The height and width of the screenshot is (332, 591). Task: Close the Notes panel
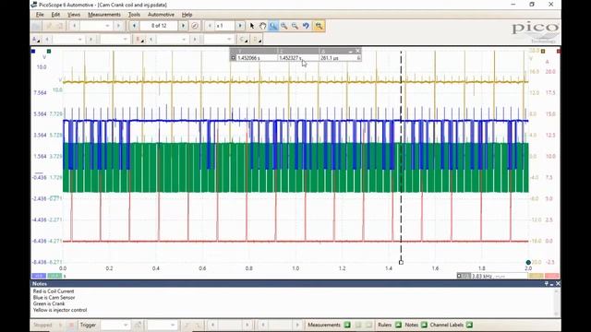[558, 283]
